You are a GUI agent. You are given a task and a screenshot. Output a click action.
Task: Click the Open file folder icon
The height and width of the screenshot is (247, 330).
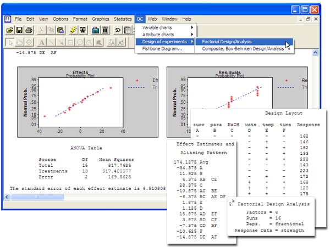point(9,30)
